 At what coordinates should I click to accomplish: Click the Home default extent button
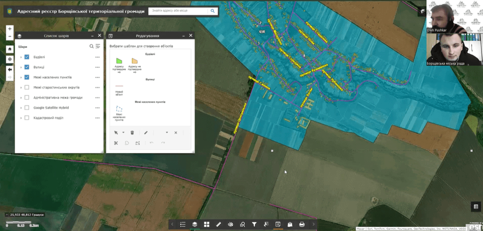(10, 49)
